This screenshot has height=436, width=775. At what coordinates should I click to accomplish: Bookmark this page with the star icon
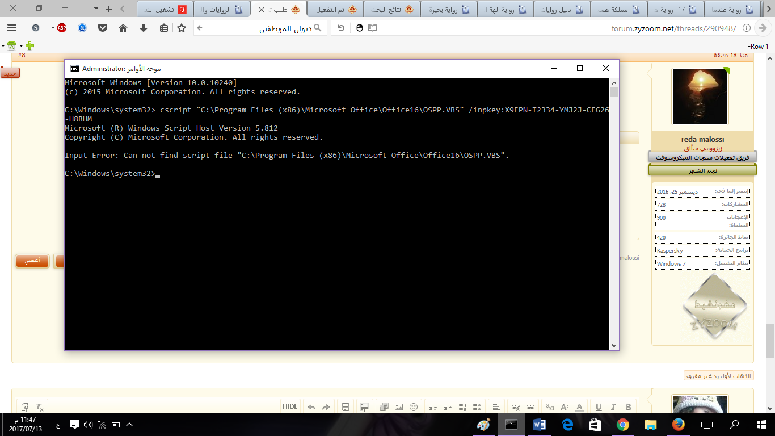pyautogui.click(x=182, y=28)
